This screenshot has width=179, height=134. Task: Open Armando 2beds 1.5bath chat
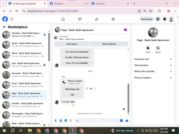pyautogui.click(x=24, y=75)
